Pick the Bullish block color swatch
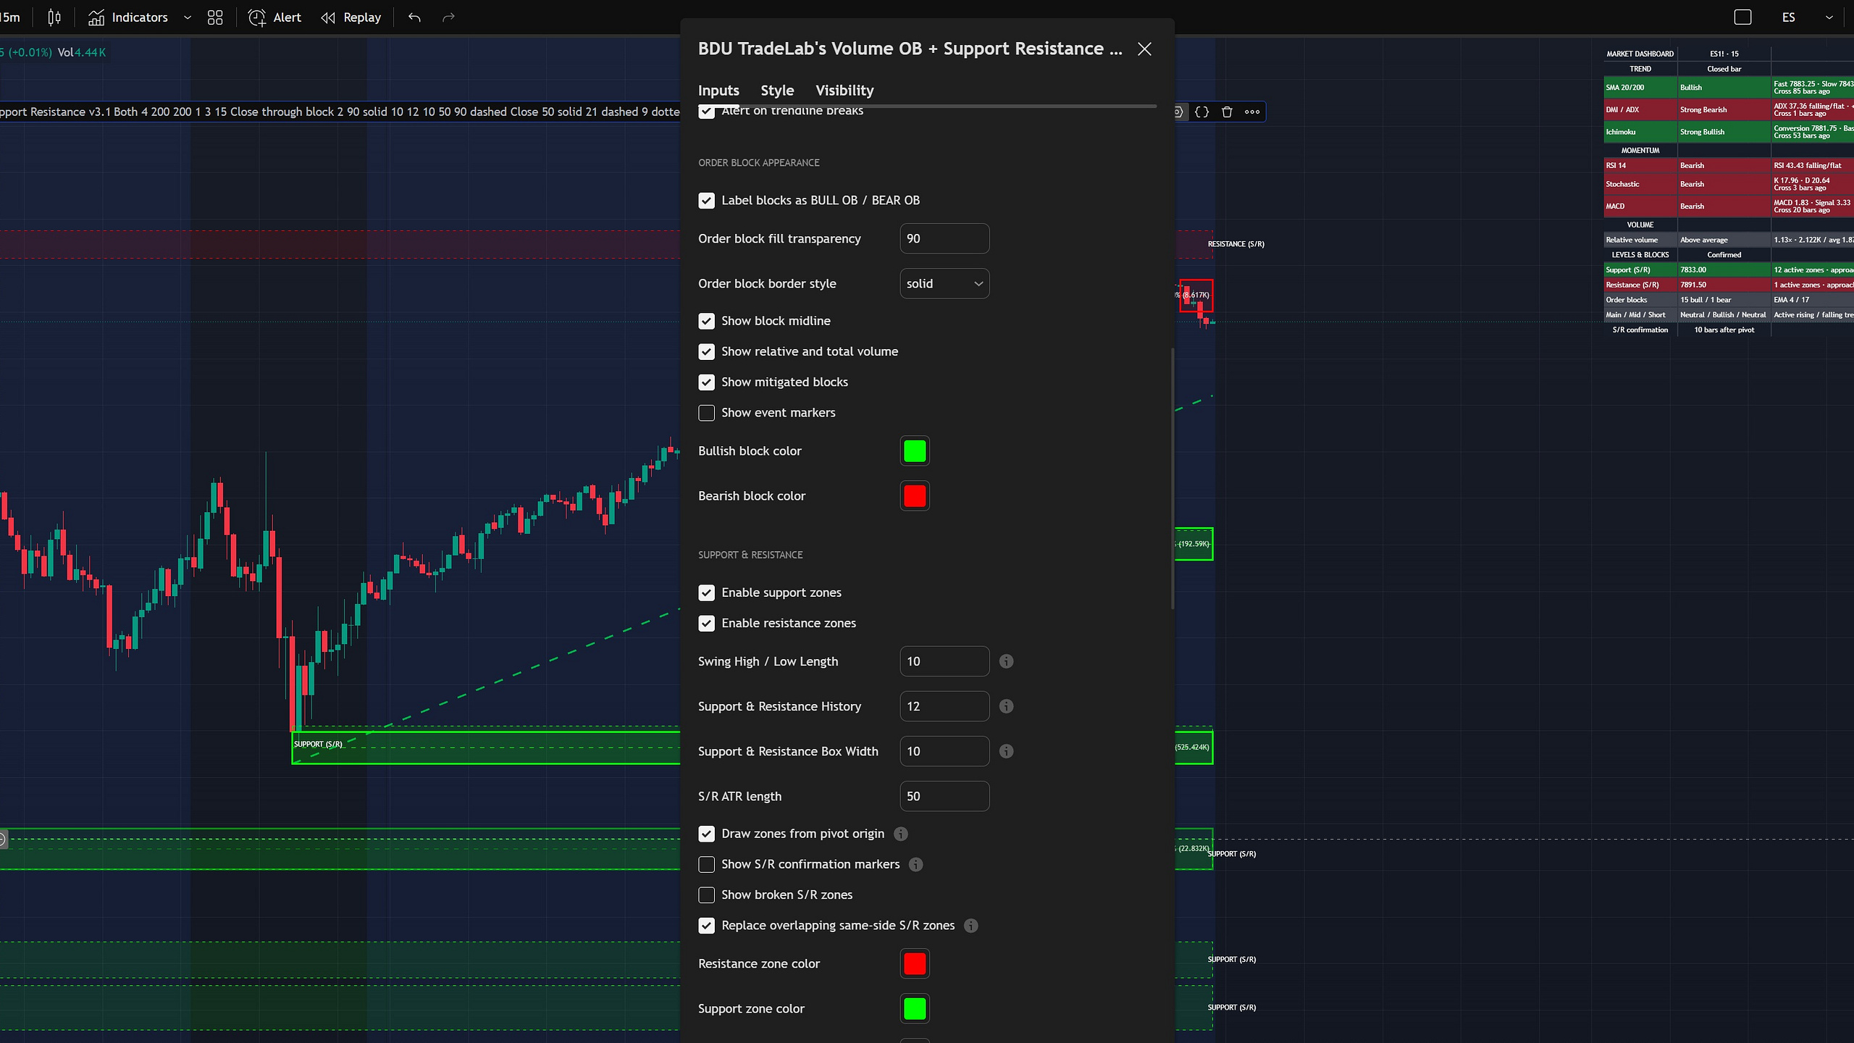Image resolution: width=1854 pixels, height=1043 pixels. pos(915,451)
